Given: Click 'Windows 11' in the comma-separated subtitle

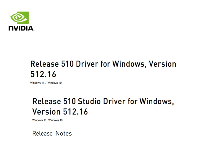Looking at the screenshot, I should (39, 120).
